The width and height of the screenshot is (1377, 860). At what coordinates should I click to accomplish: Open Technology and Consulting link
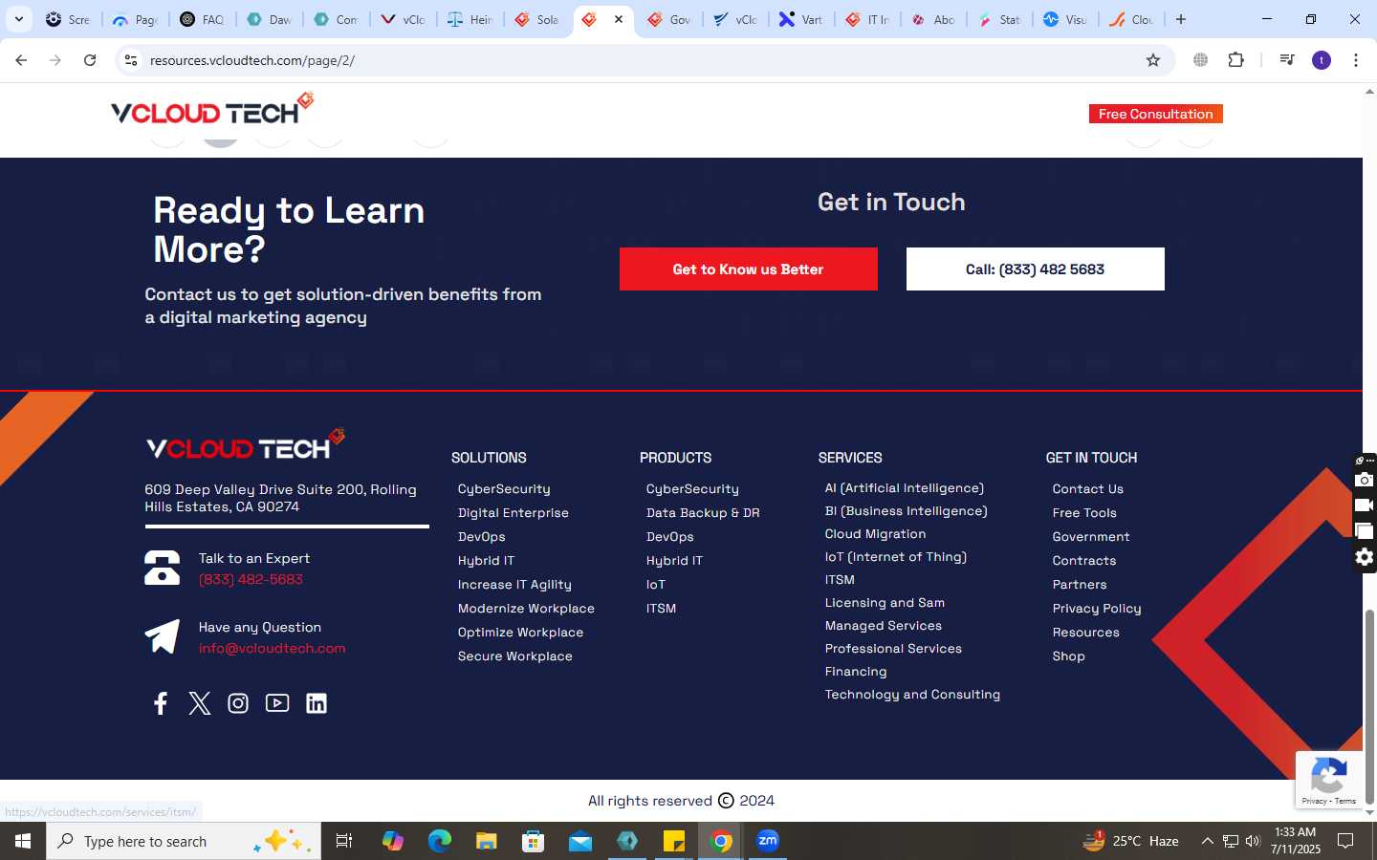pos(912,695)
